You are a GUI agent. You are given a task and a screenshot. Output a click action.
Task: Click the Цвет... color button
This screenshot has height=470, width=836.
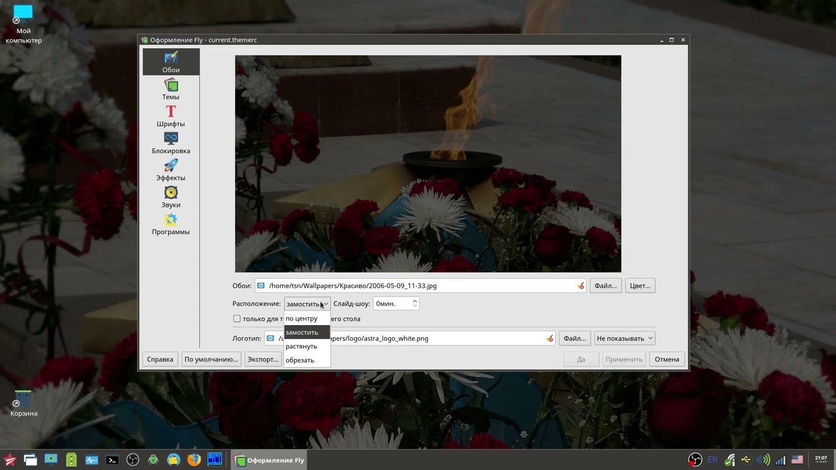tap(639, 286)
